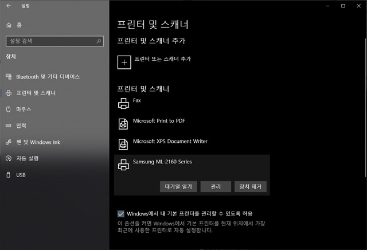
Task: Click the keyboard icon next to 입력
Action: [x=9, y=126]
